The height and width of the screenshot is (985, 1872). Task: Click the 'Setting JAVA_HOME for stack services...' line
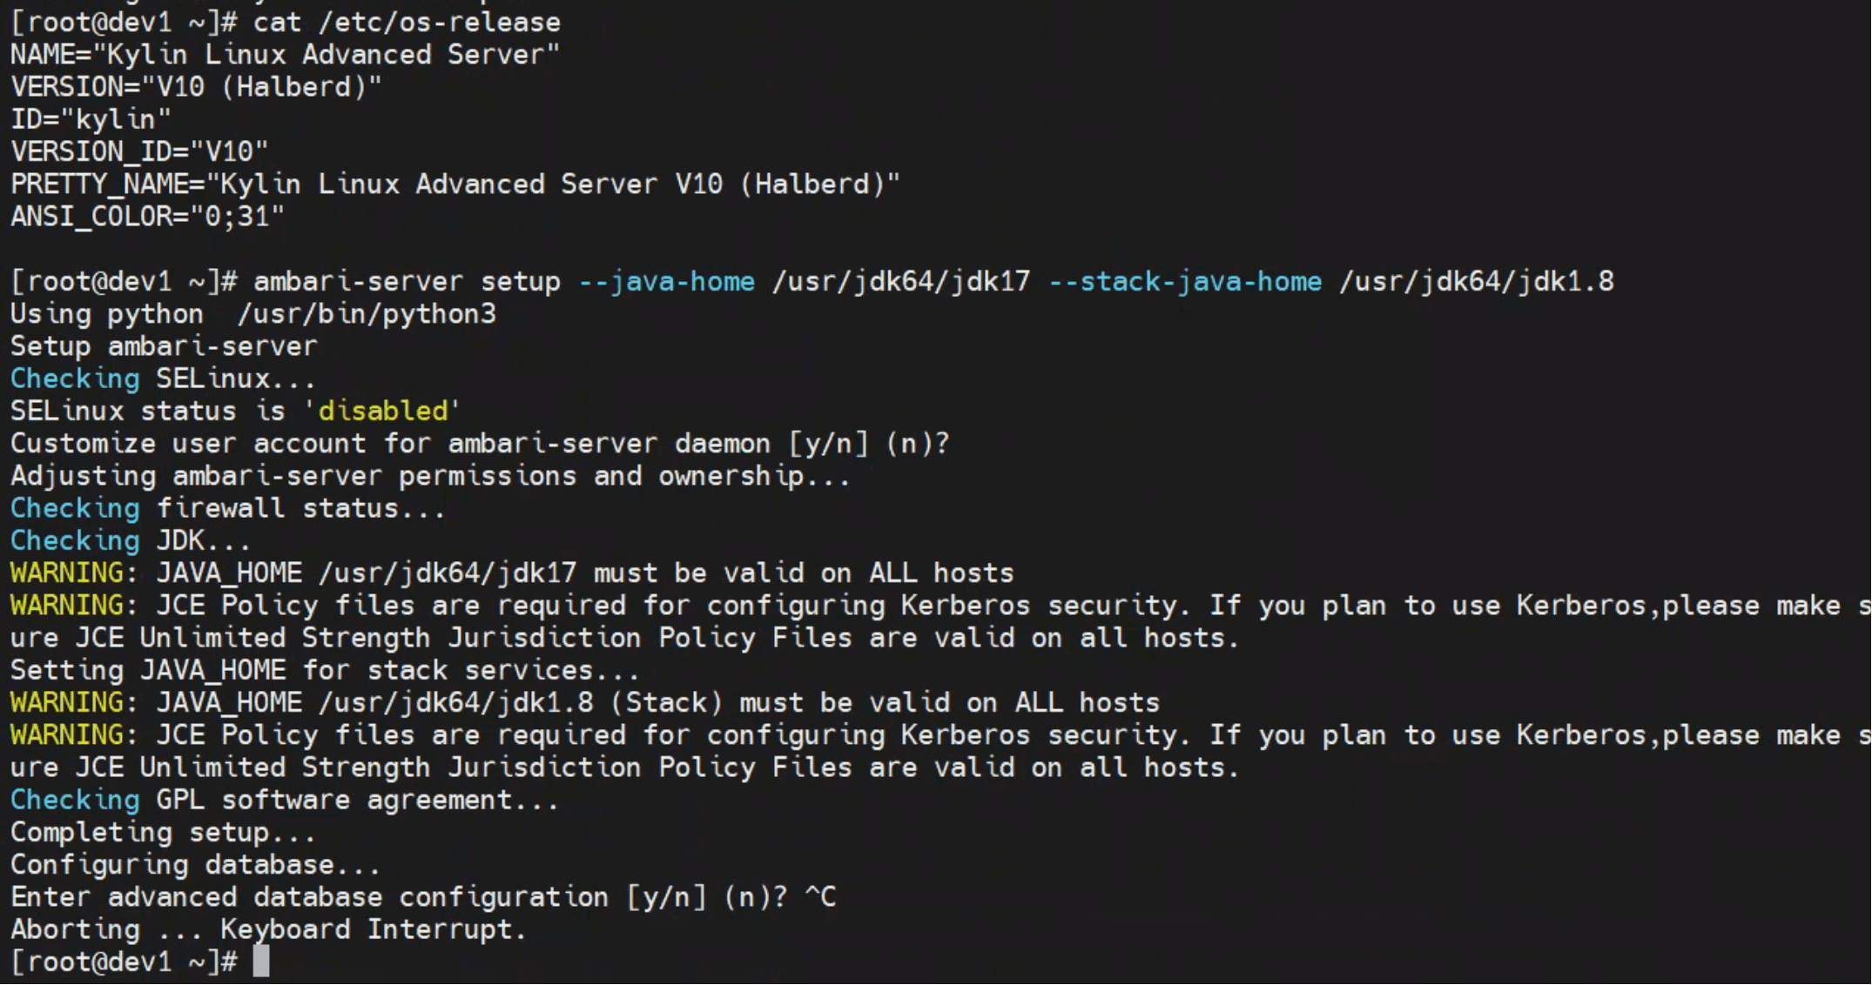(x=324, y=670)
